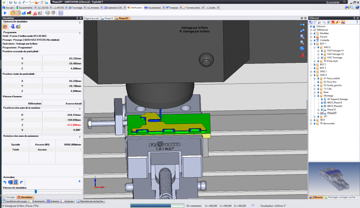Switch to the Phase10 document tab

point(108,18)
